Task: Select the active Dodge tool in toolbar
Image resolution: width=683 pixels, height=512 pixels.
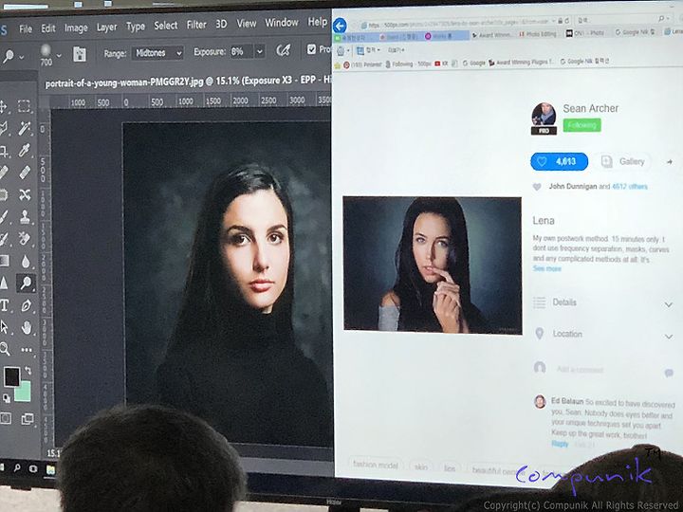Action: coord(26,283)
